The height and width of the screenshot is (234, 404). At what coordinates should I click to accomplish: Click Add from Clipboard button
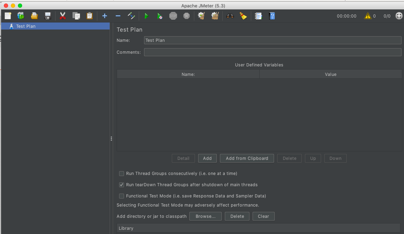[247, 158]
